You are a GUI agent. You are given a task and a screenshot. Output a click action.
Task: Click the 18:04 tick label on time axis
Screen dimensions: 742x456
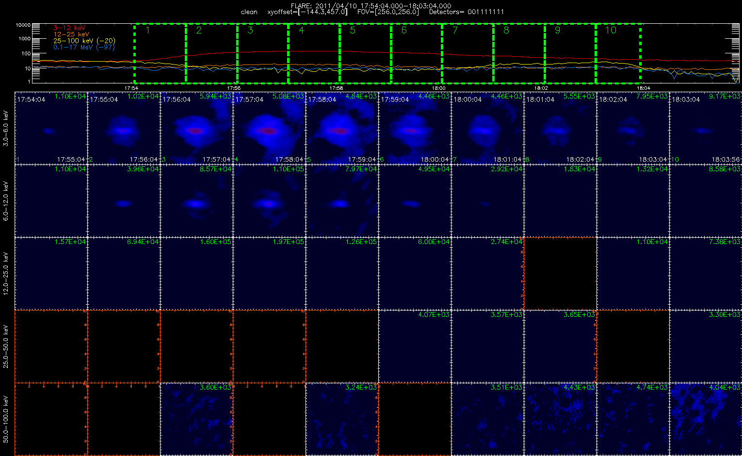tap(644, 88)
